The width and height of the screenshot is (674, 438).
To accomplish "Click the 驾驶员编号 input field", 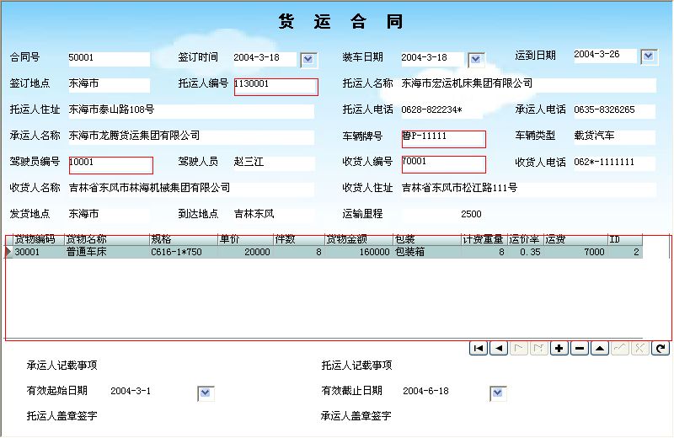I will click(110, 164).
